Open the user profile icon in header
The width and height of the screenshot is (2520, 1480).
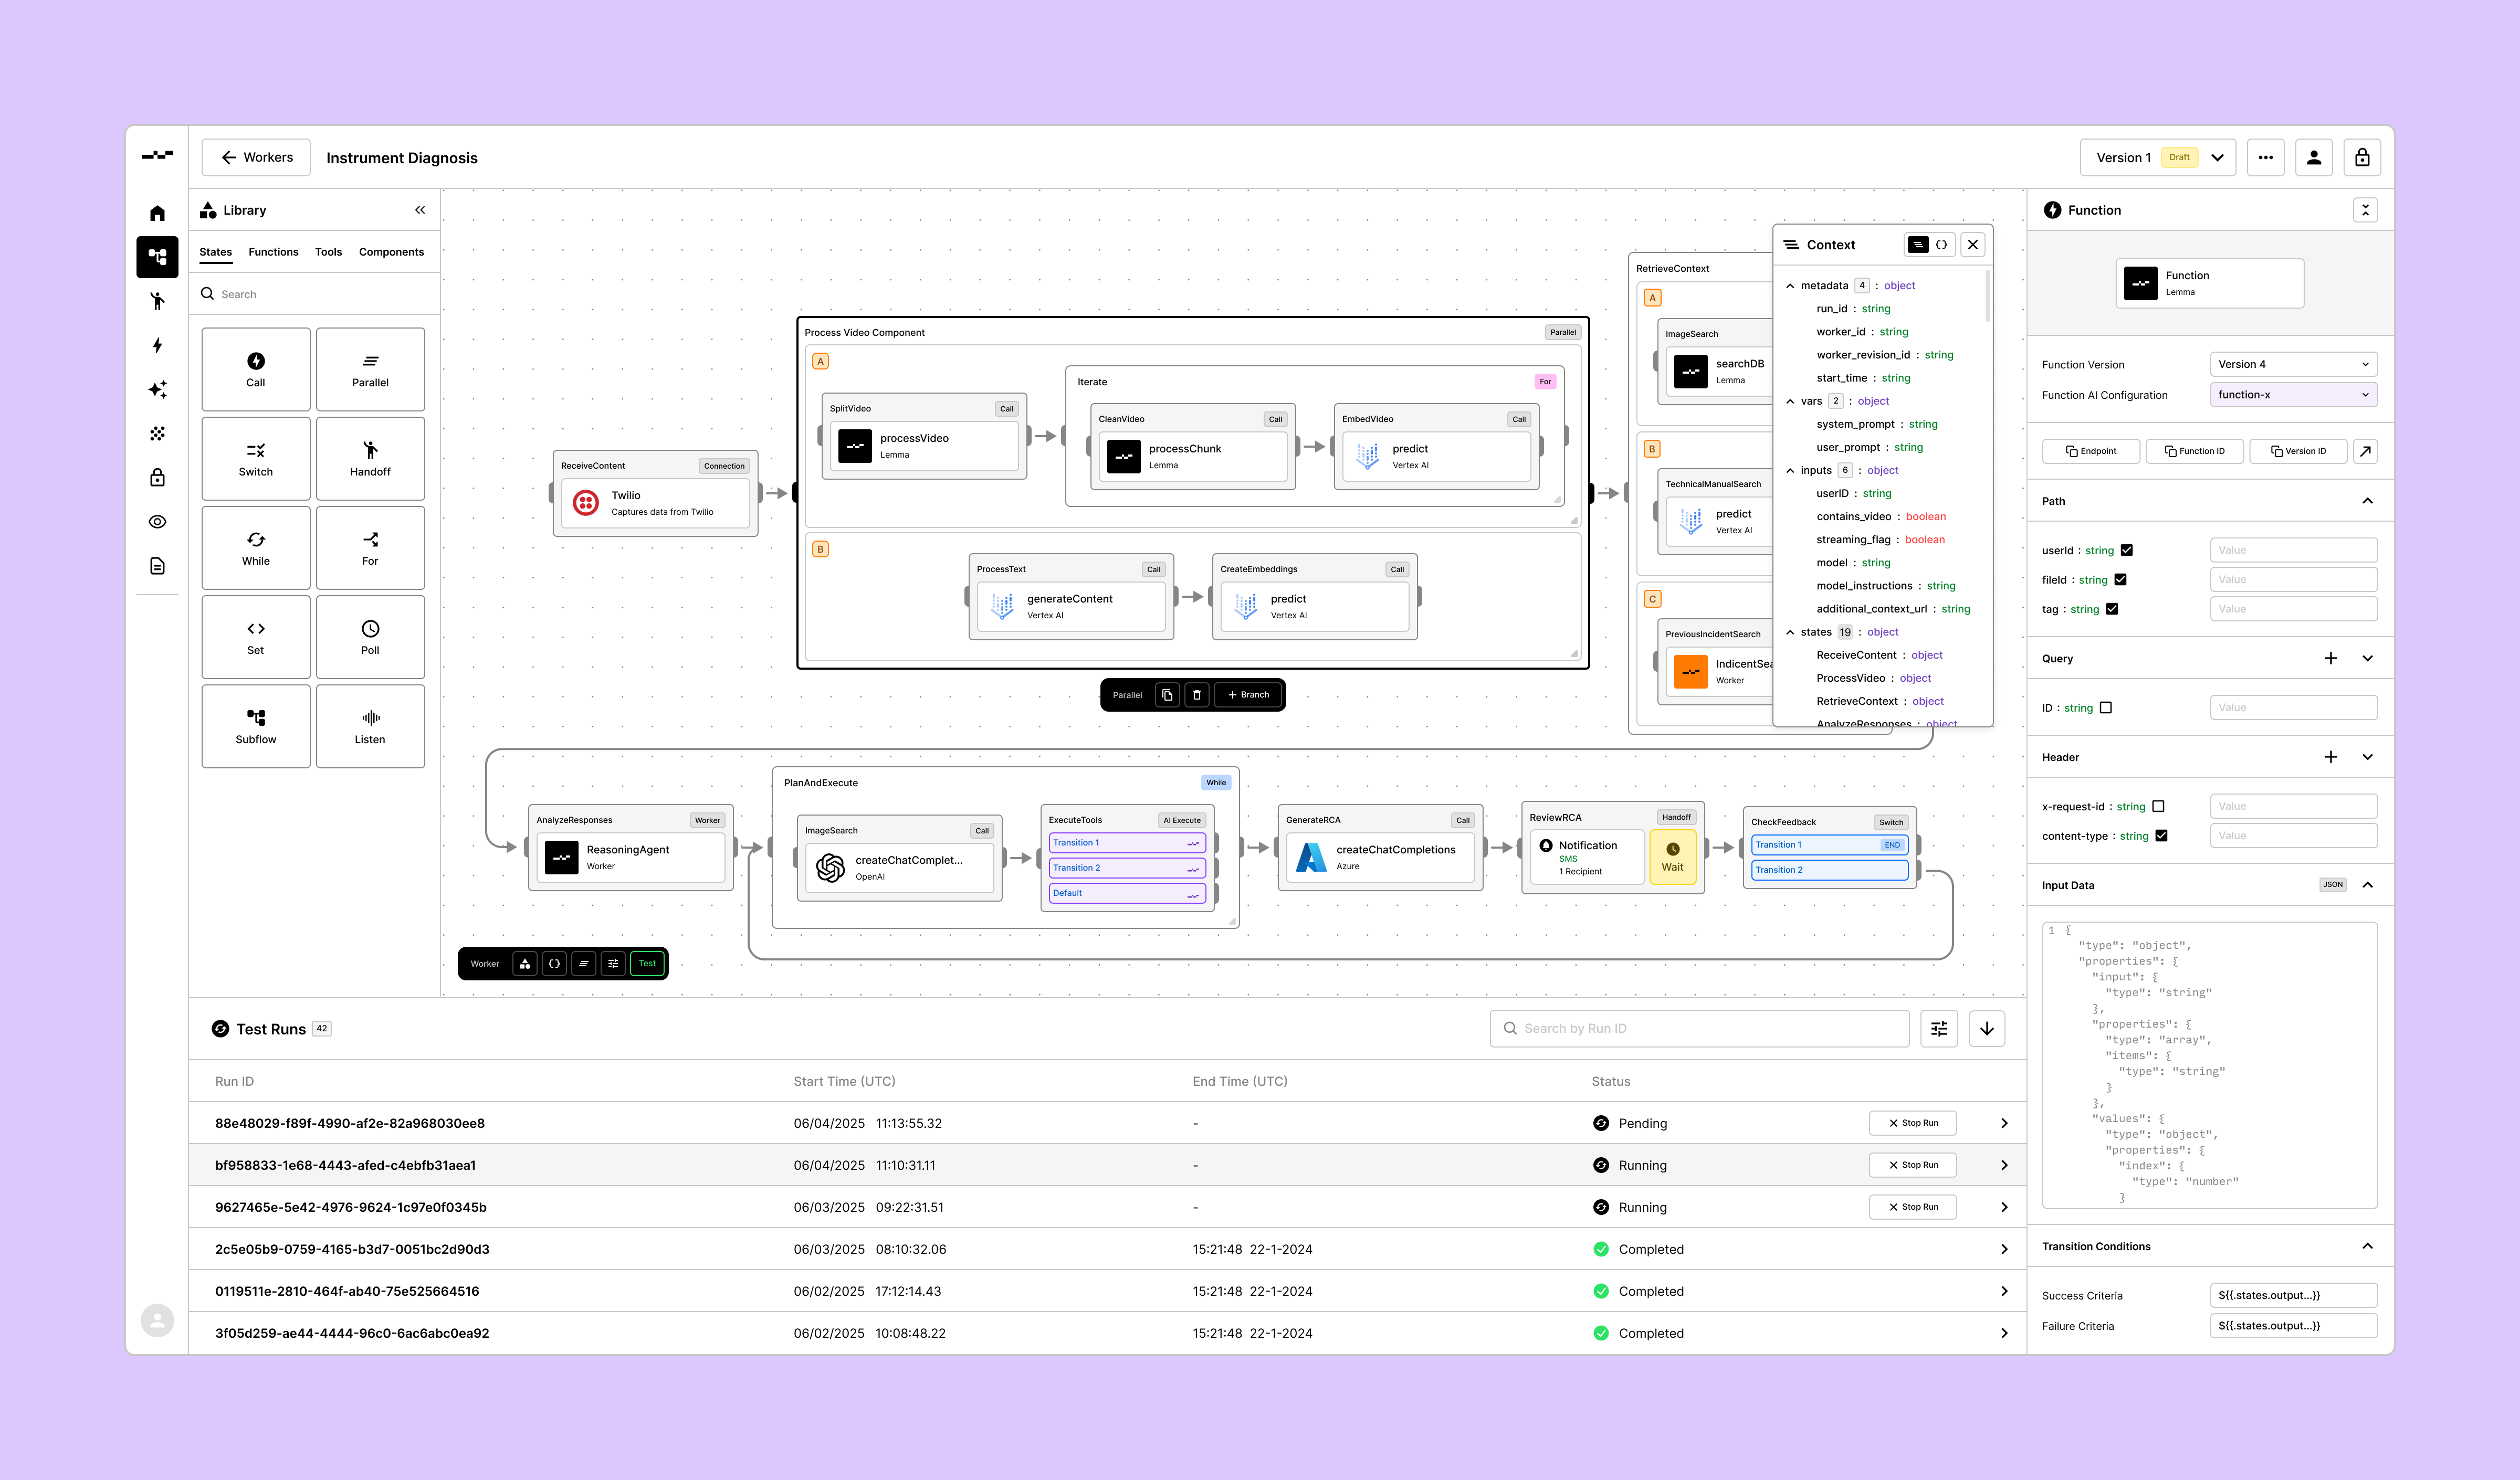[2314, 158]
